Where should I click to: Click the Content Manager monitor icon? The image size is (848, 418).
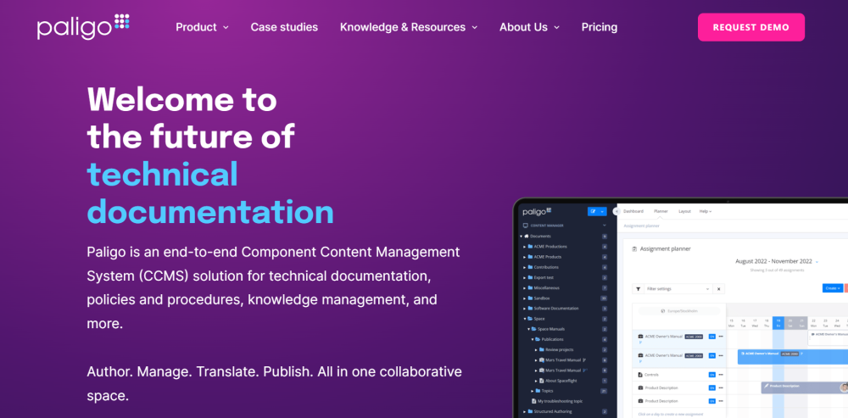pyautogui.click(x=525, y=226)
